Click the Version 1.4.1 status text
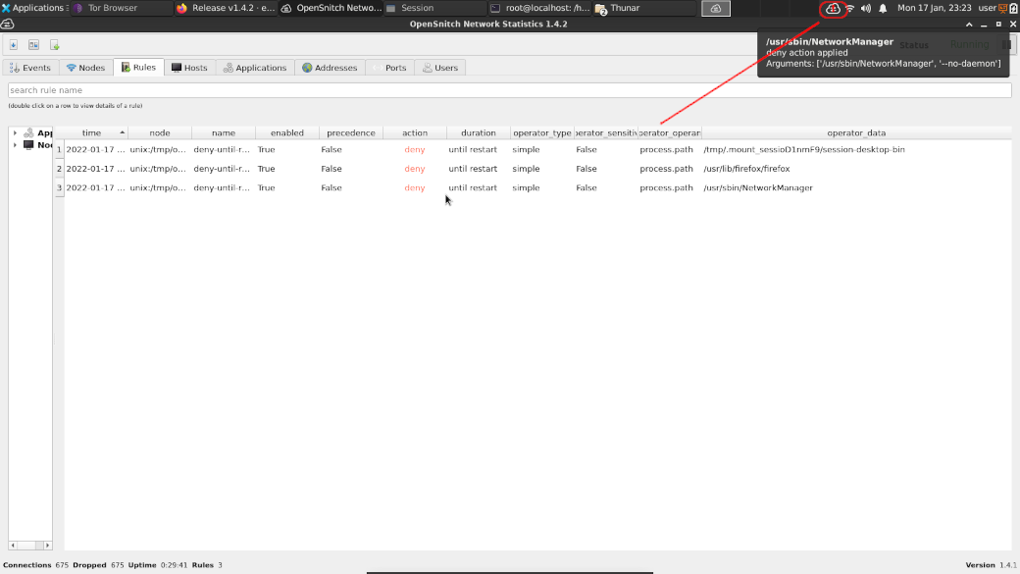The image size is (1020, 574). 991,565
